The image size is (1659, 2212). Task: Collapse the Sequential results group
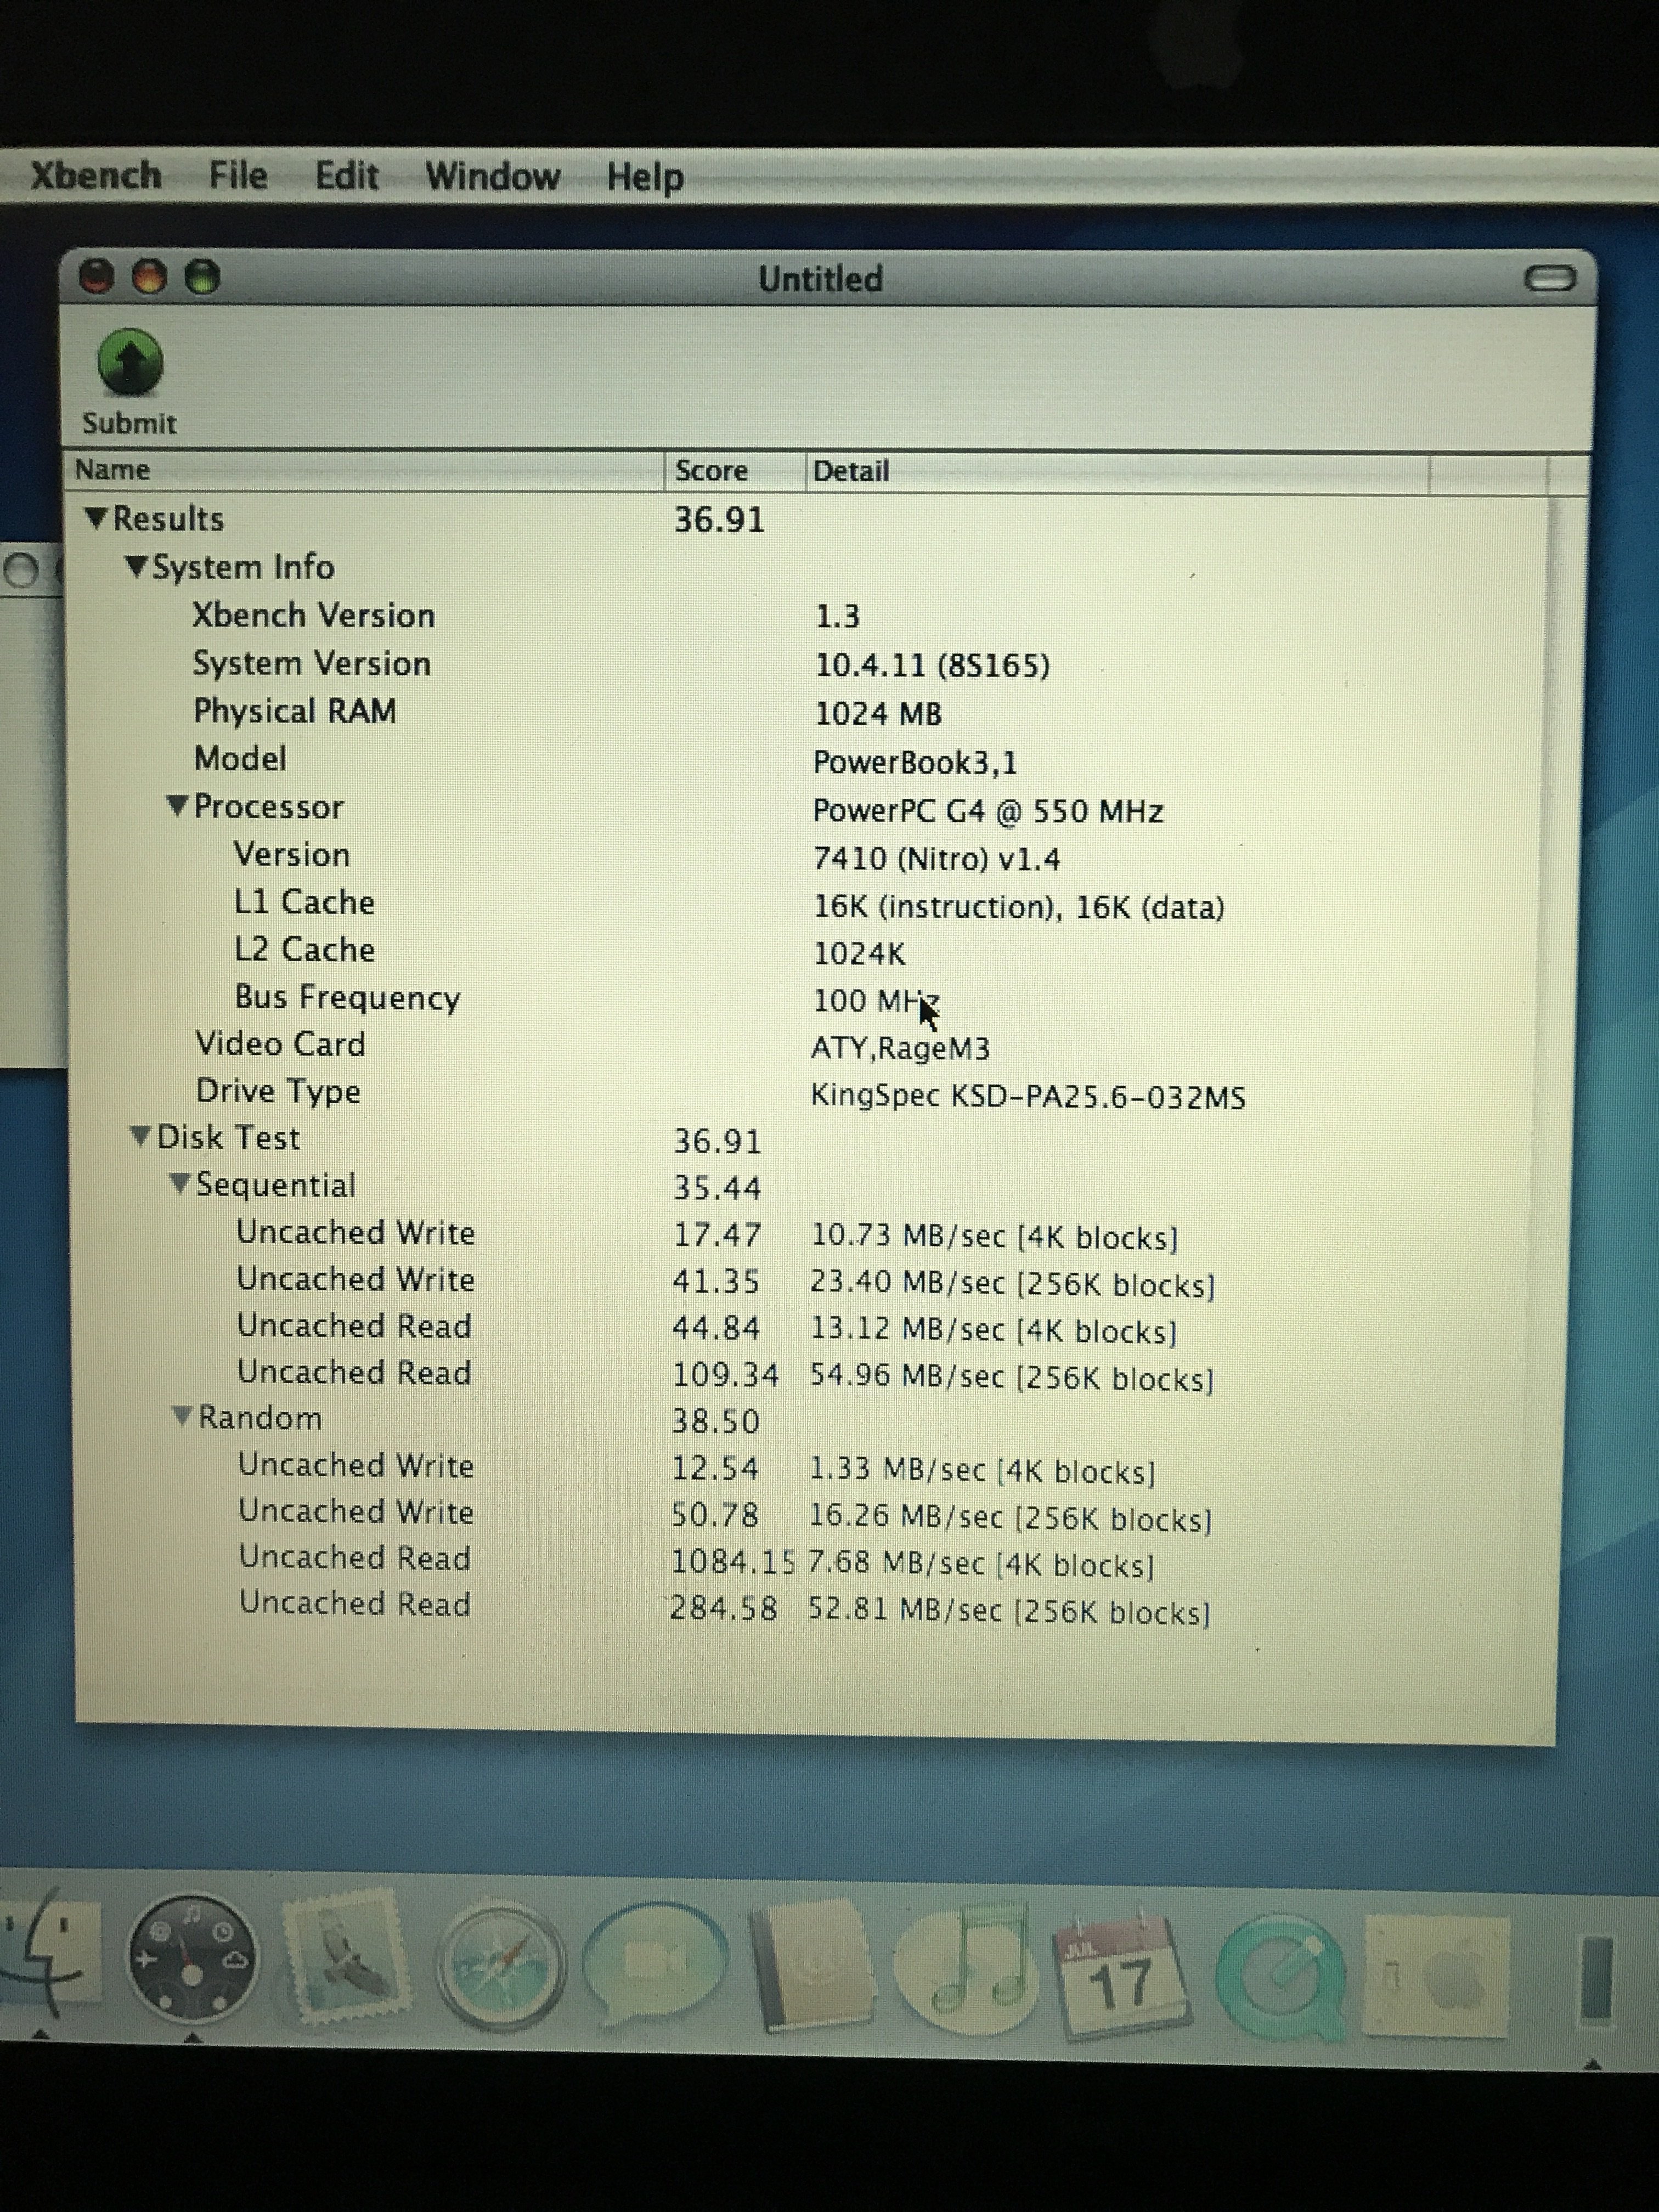pyautogui.click(x=180, y=1183)
